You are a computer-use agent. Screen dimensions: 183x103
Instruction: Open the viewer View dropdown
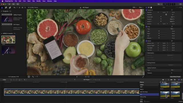[x=141, y=7]
